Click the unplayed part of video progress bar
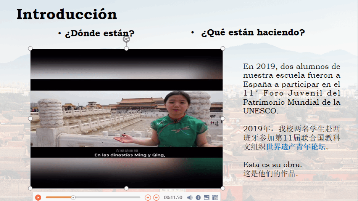358x201 pixels. [107, 198]
